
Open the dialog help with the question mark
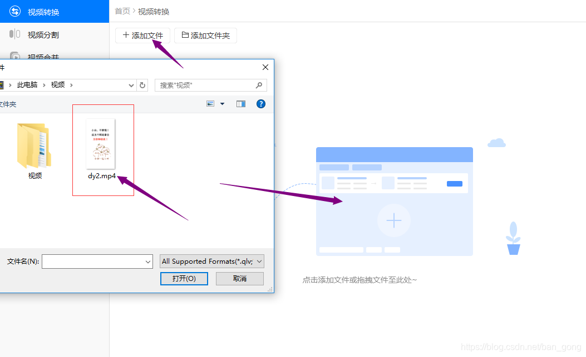(x=260, y=103)
